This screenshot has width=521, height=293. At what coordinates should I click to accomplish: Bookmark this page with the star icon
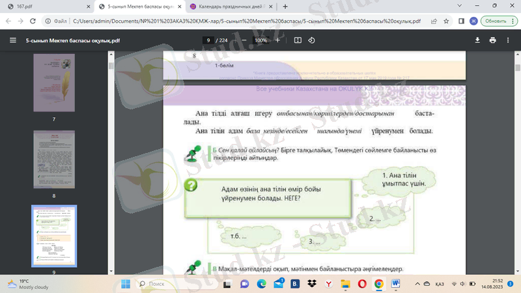click(x=446, y=21)
